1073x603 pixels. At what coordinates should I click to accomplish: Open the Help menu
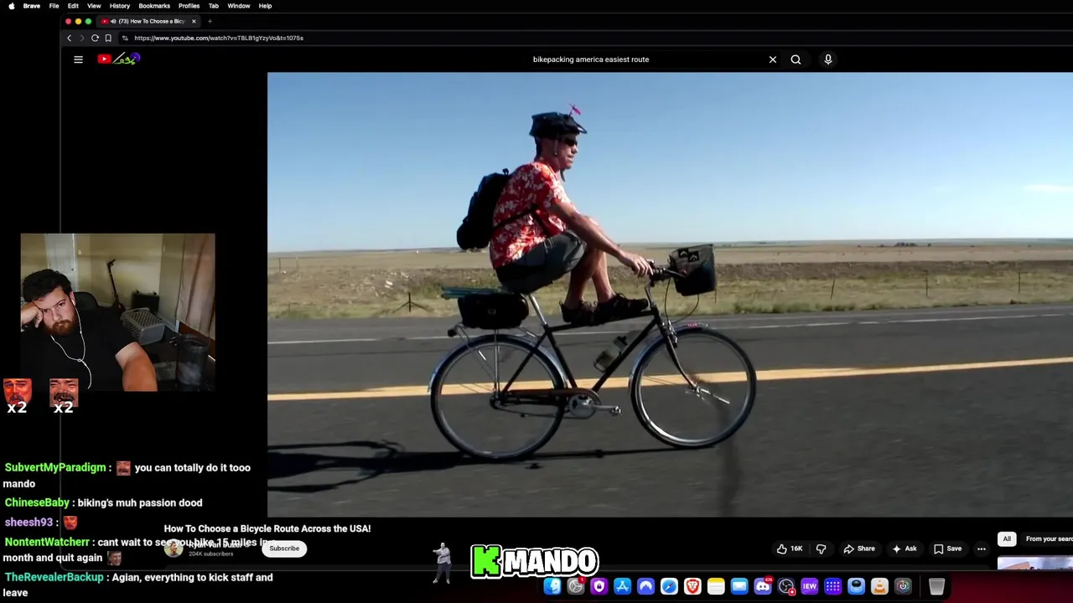(x=265, y=6)
